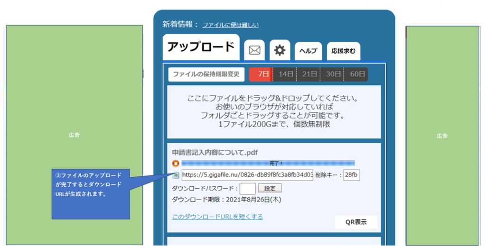Click the upload progress bar showing 完了

click(268, 163)
